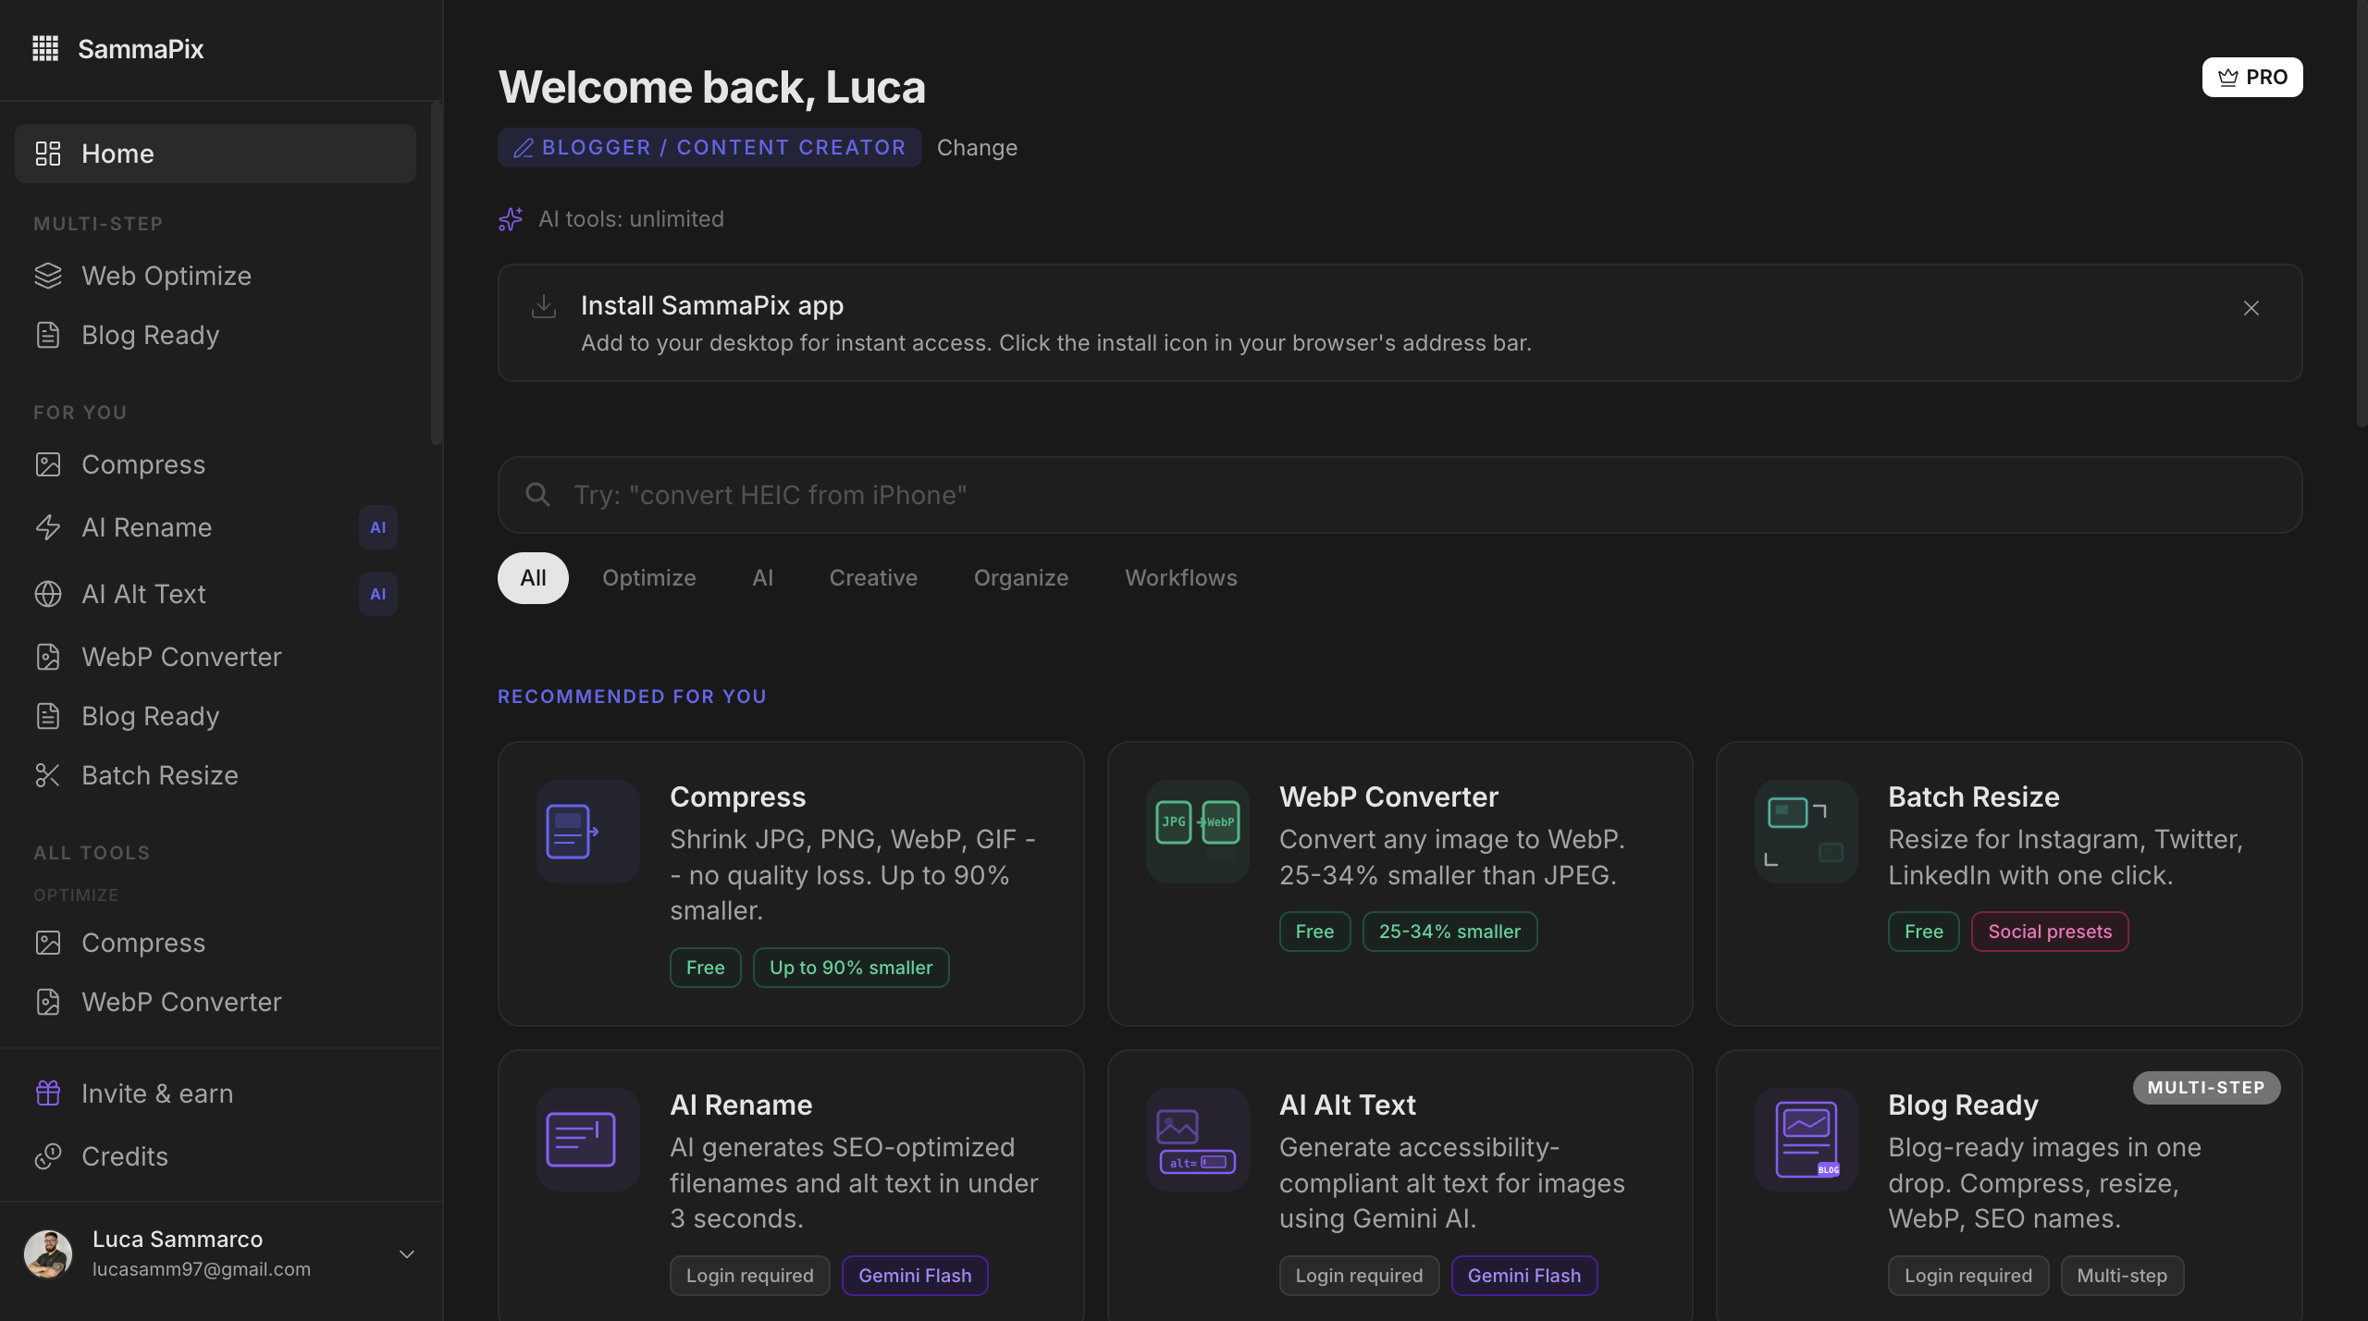Click the AI Alt Text card icon
Image resolution: width=2368 pixels, height=1321 pixels.
[x=1198, y=1140]
